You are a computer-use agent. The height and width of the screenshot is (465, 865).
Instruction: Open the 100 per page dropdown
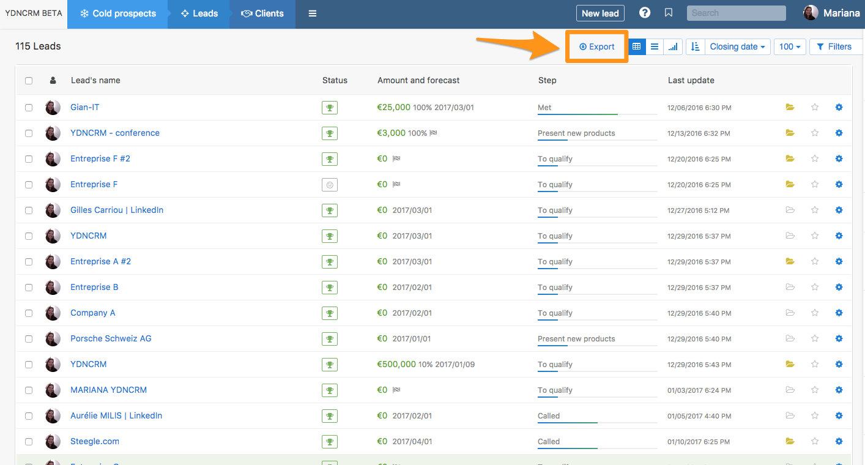(790, 46)
